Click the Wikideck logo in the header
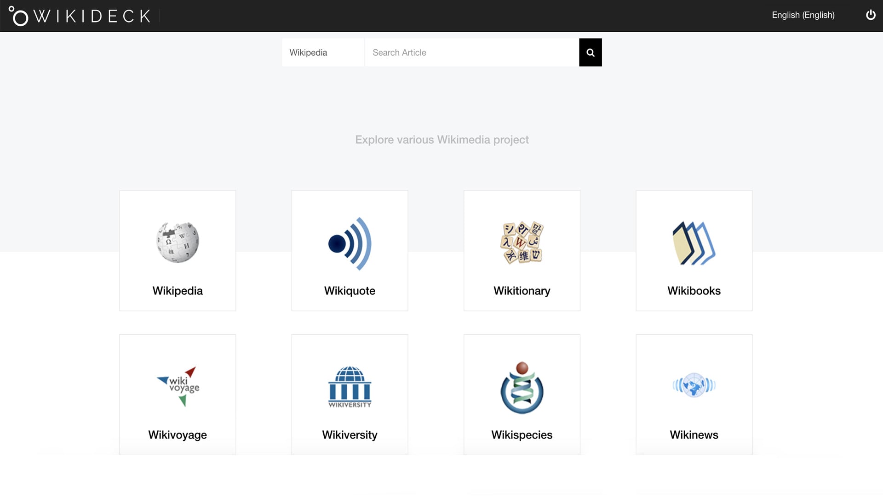The height and width of the screenshot is (496, 883). tap(80, 16)
